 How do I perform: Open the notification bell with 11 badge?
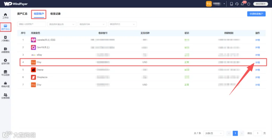pyautogui.click(x=242, y=4)
